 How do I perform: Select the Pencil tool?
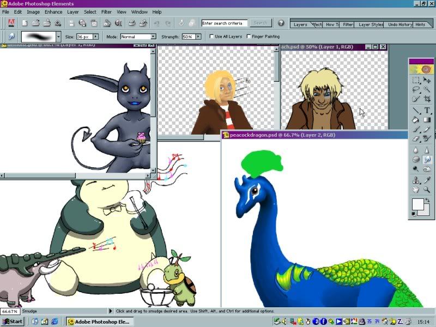427,129
